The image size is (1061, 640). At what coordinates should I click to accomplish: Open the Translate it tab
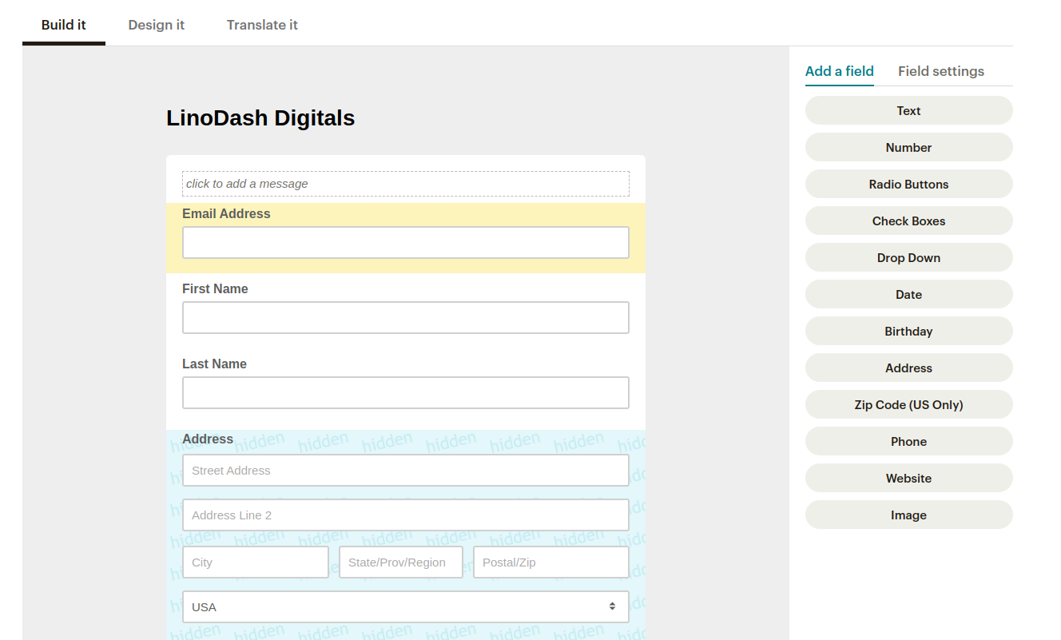(262, 25)
